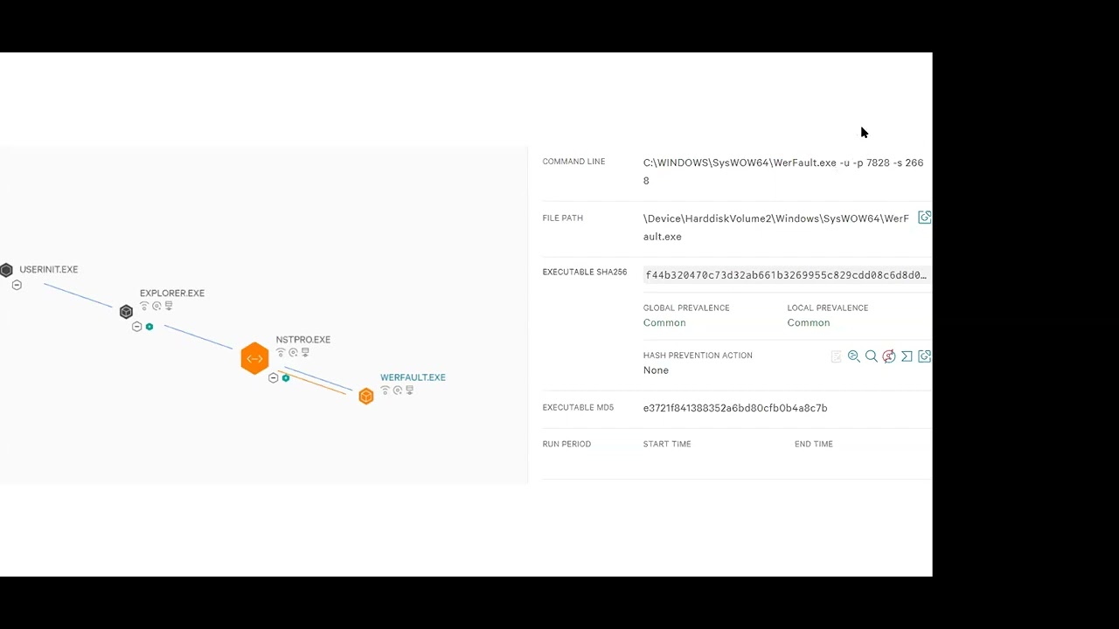The height and width of the screenshot is (629, 1119).
Task: Open file path pivot icon
Action: coord(924,218)
